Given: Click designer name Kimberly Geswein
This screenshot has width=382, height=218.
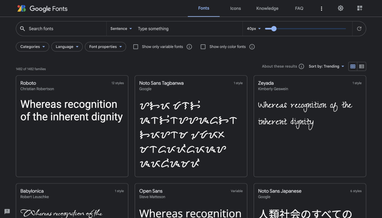Looking at the screenshot, I should click(273, 89).
